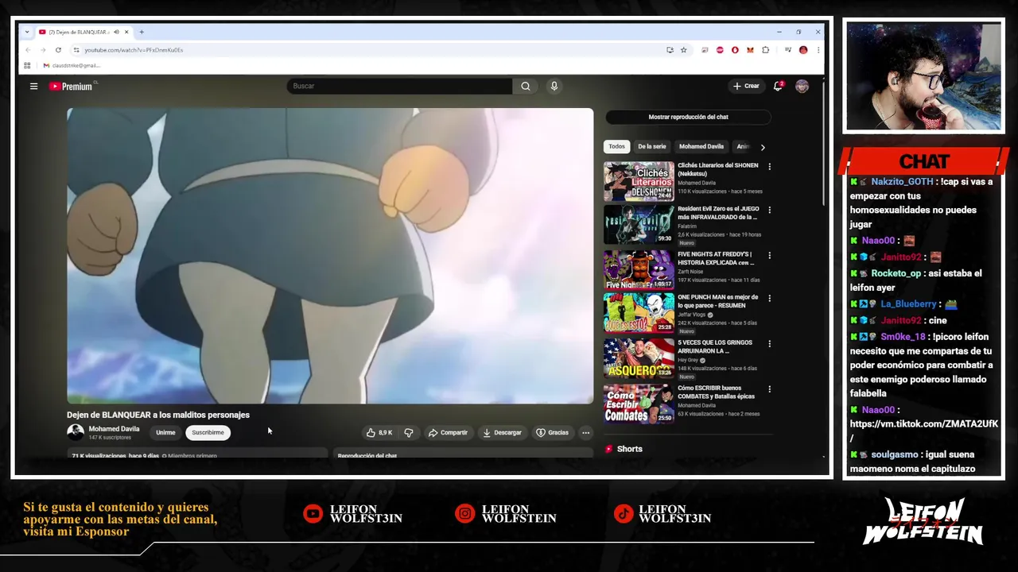Image resolution: width=1018 pixels, height=572 pixels.
Task: Open 5 Veces que los Gringos thumbnail
Action: (639, 358)
